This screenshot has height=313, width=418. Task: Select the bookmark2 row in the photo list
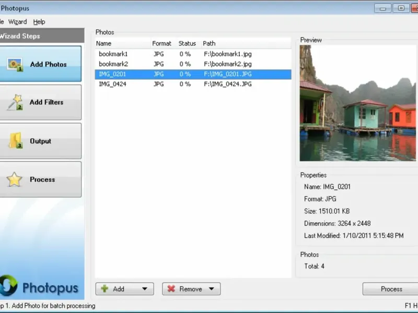click(193, 64)
